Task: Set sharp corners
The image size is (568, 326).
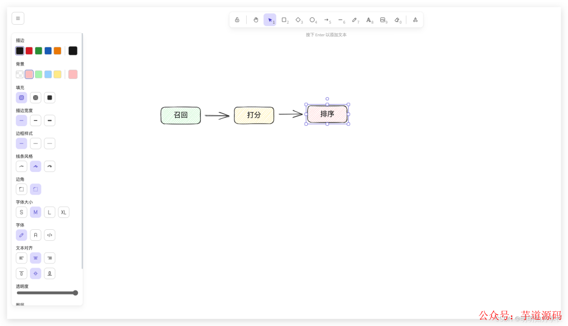Action: (x=22, y=189)
